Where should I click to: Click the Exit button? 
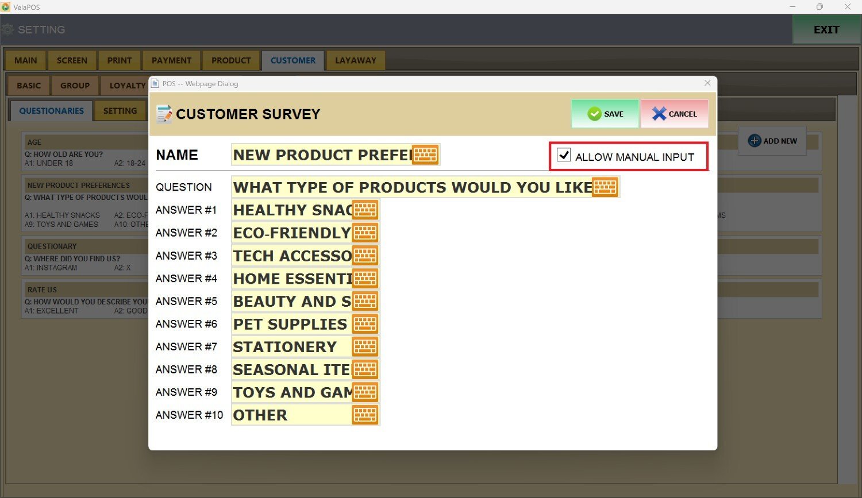coord(826,30)
